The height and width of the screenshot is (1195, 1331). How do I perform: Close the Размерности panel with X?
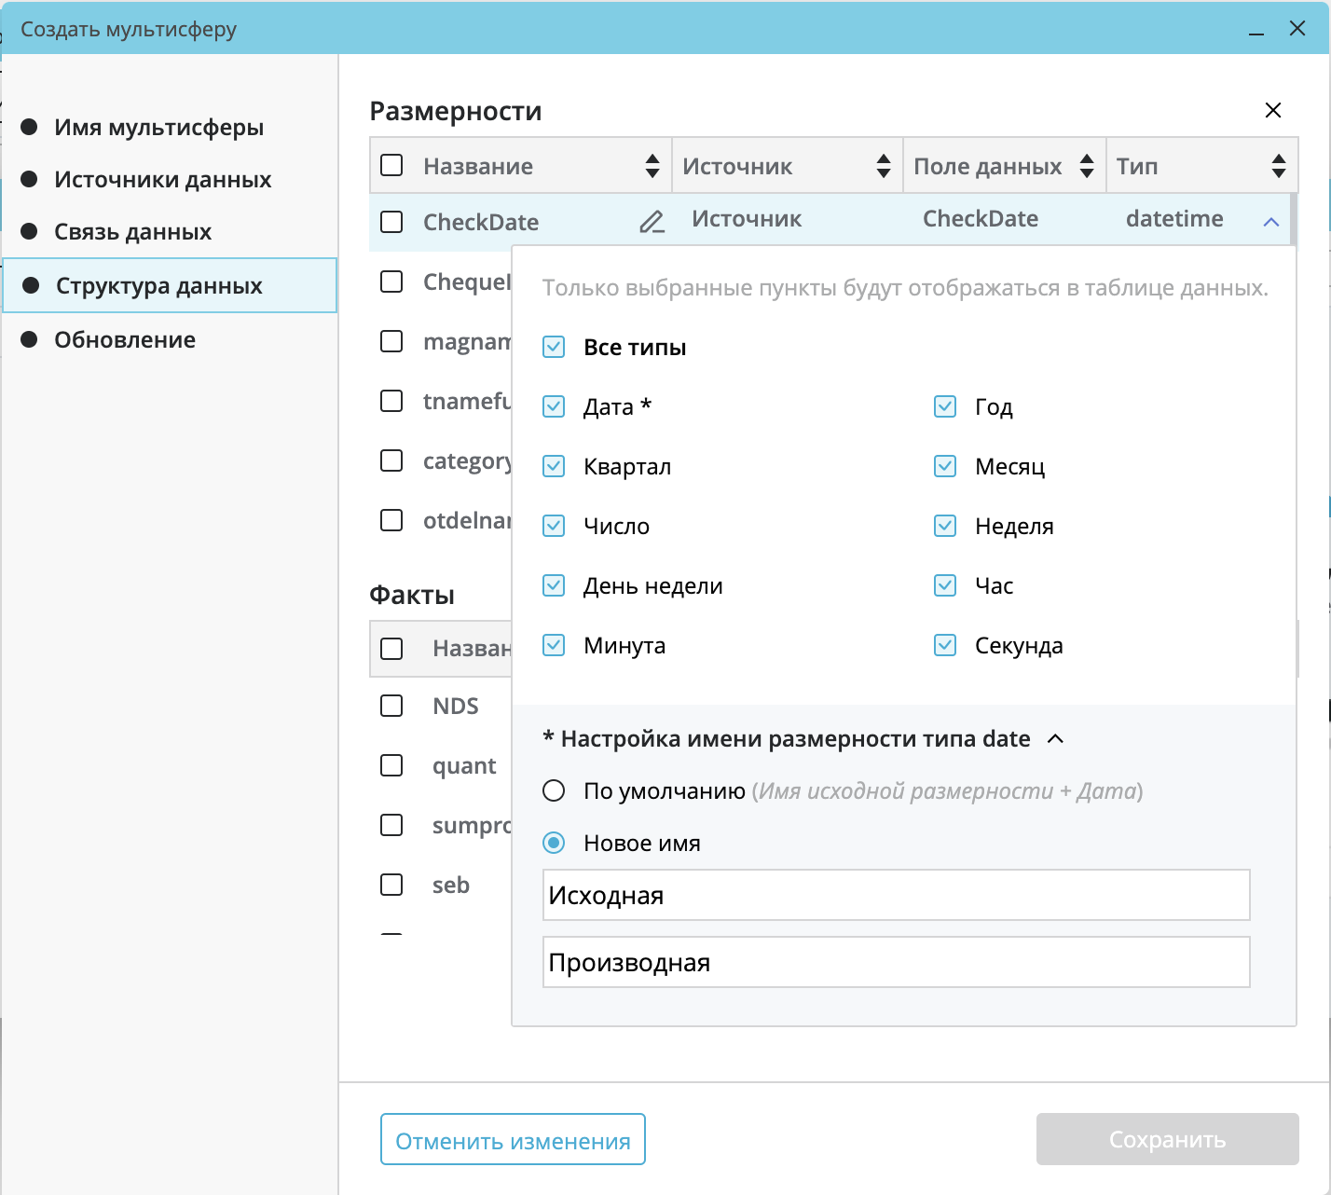coord(1273,110)
